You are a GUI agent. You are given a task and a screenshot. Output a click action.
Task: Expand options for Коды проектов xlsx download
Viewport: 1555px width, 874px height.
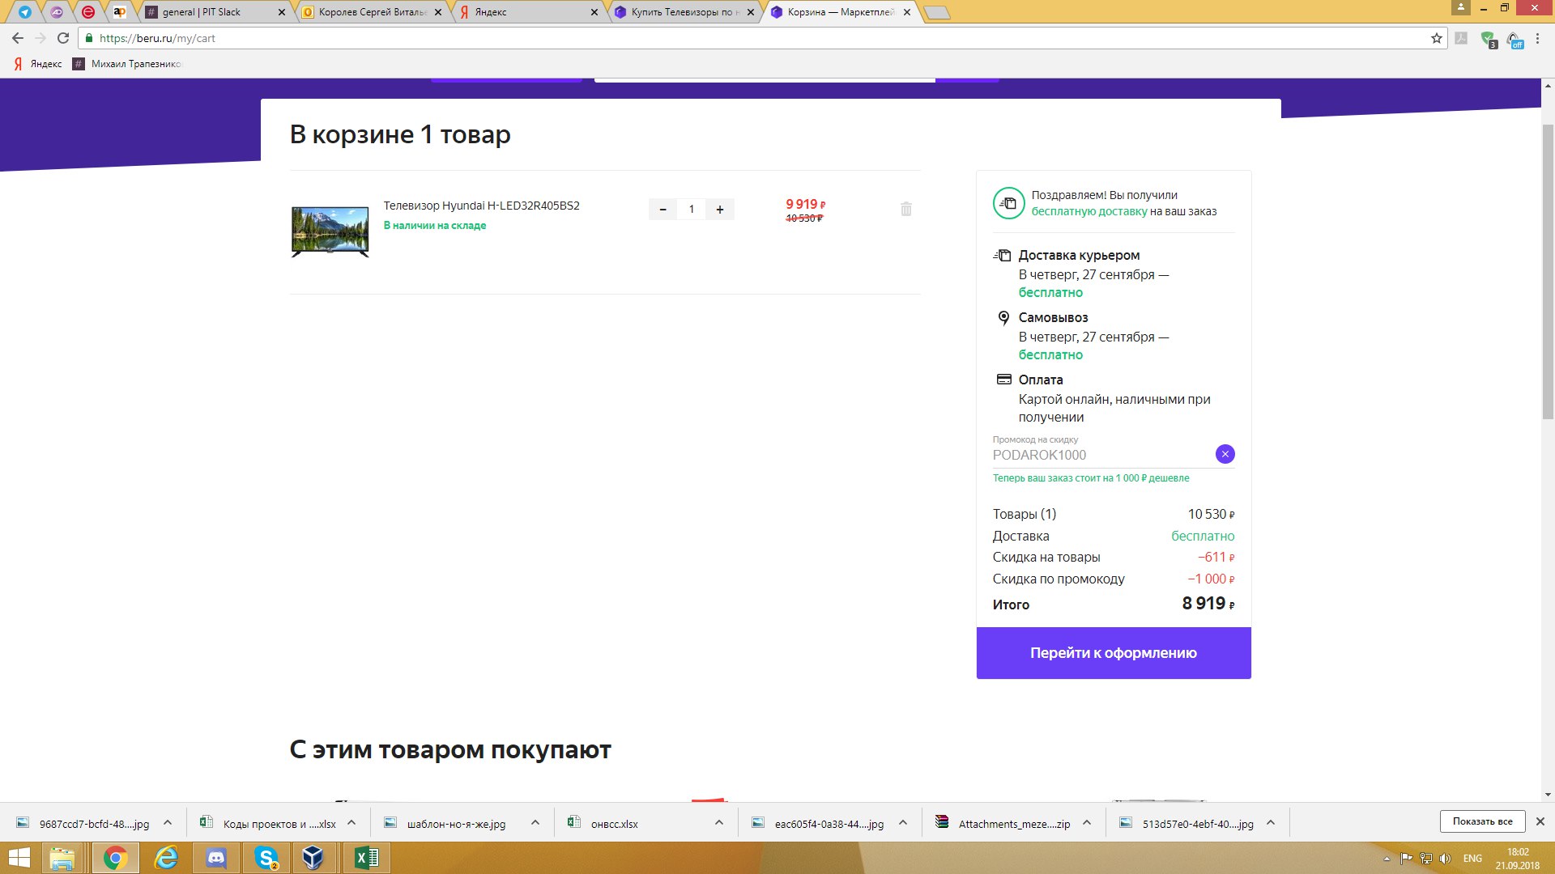click(x=351, y=823)
